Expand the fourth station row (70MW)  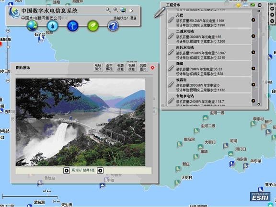click(x=253, y=69)
